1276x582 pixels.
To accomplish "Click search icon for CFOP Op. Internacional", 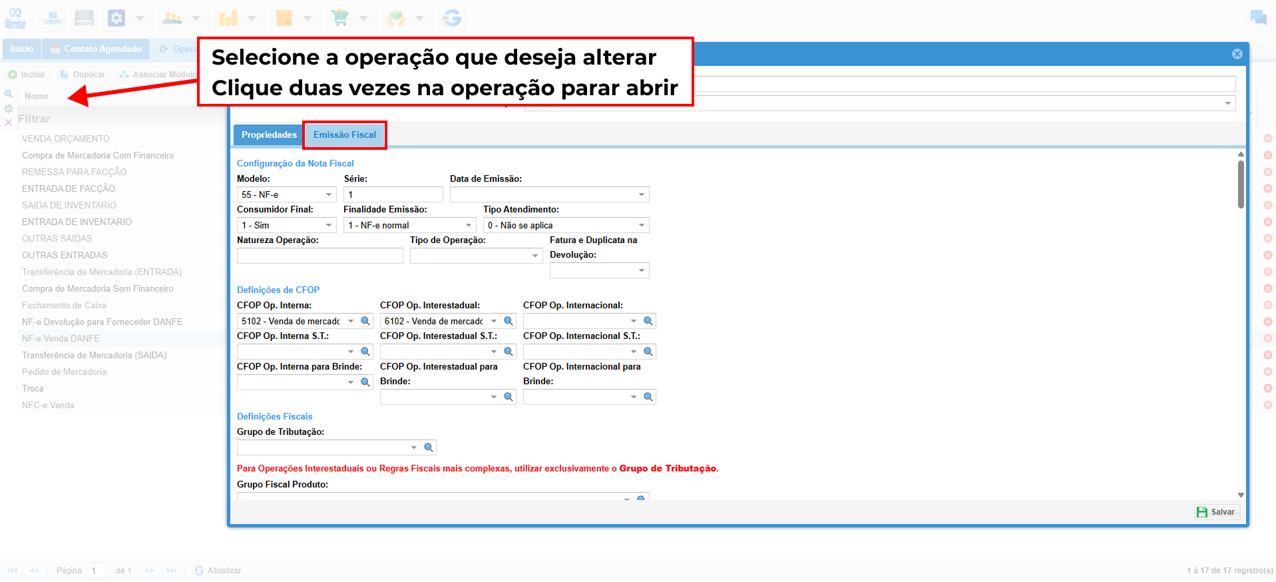I will coord(648,321).
